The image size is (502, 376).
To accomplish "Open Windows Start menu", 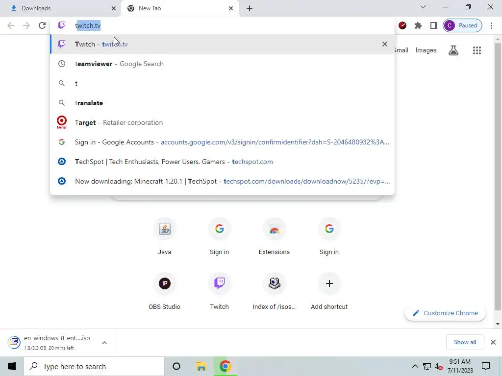I will [12, 366].
